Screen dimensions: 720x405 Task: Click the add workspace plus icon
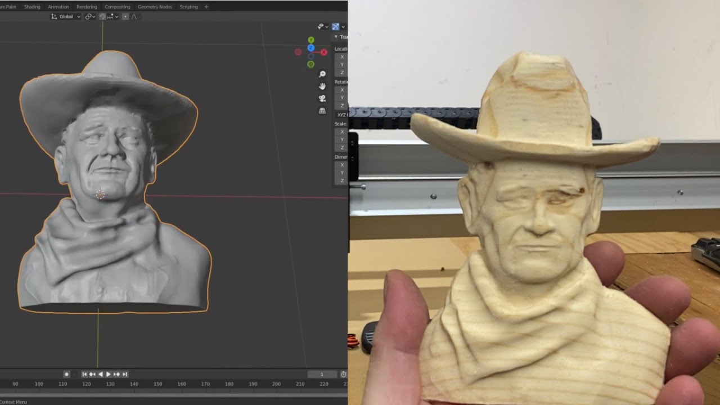point(206,7)
